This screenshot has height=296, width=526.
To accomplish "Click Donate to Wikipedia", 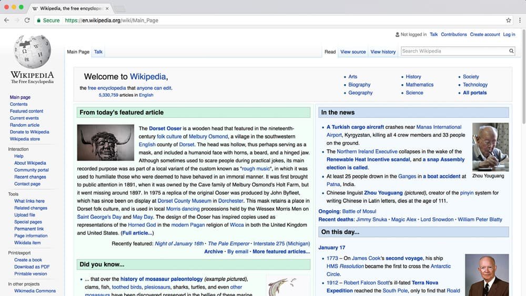I will pos(29,132).
